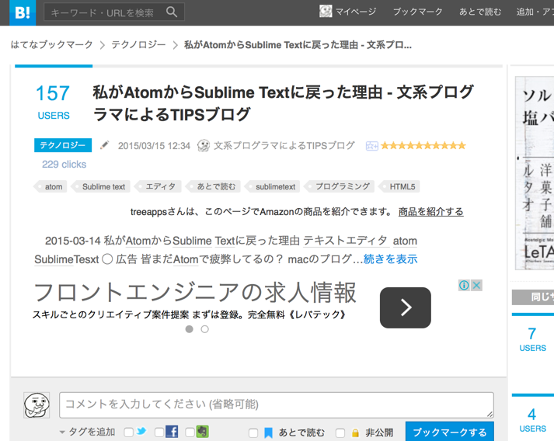Click the user avatar beside マイページ
Image resolution: width=554 pixels, height=441 pixels.
[326, 12]
